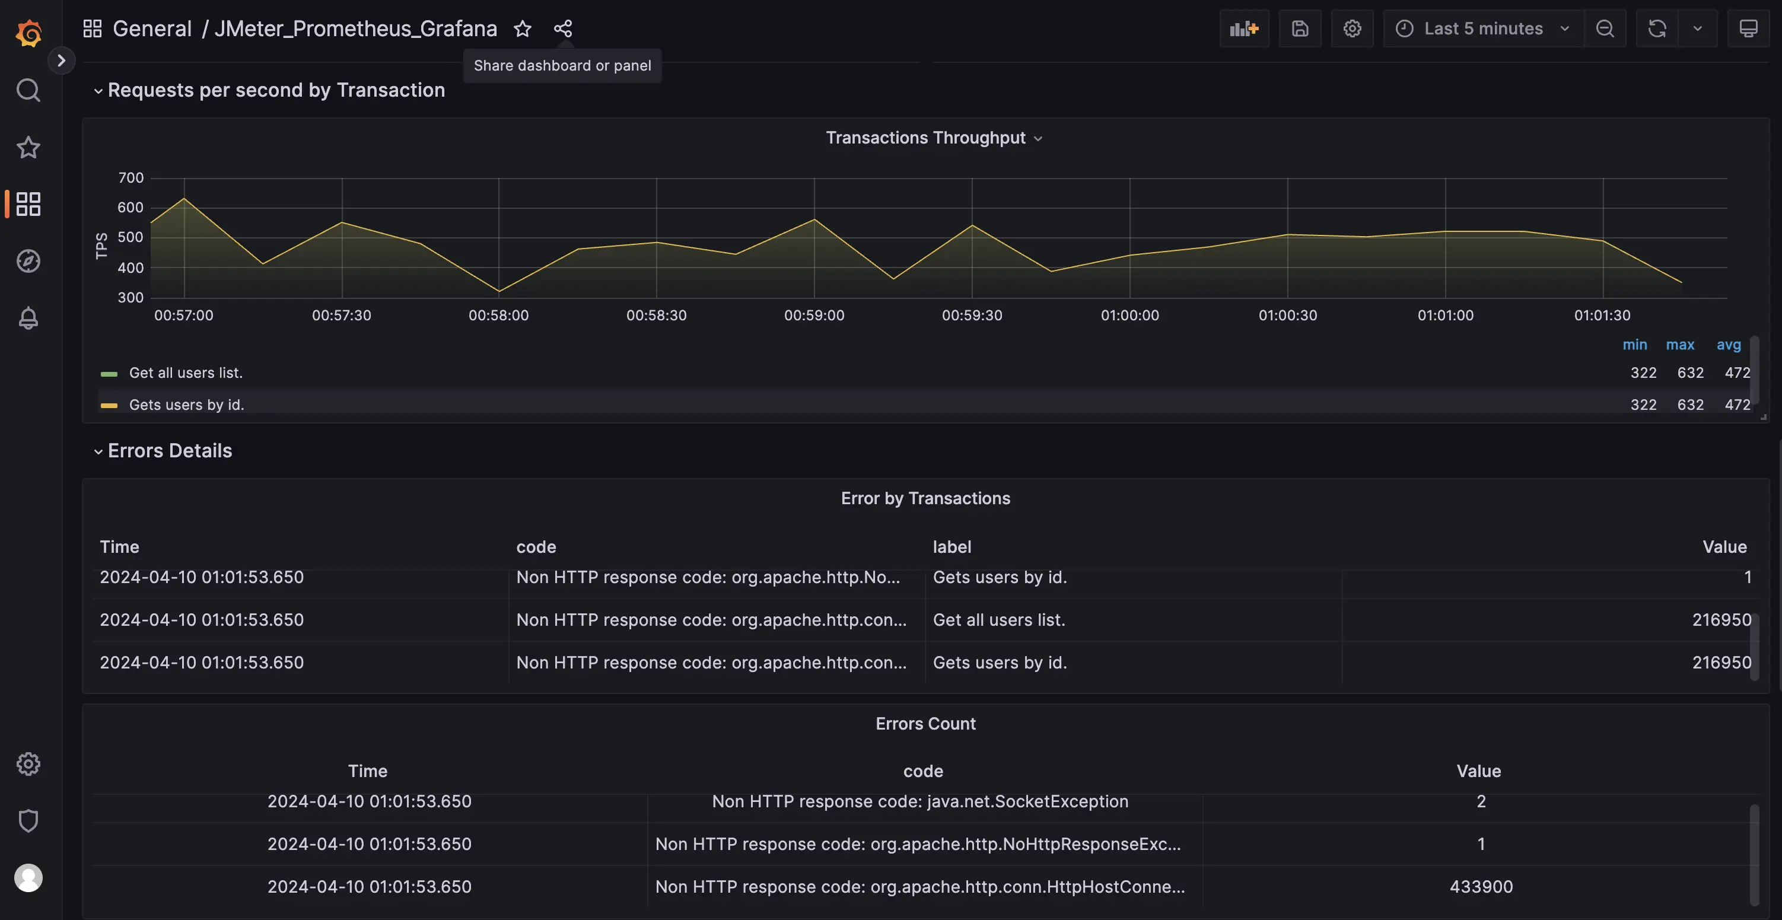1782x920 pixels.
Task: Toggle 'Gets users by id.' series
Action: click(186, 405)
